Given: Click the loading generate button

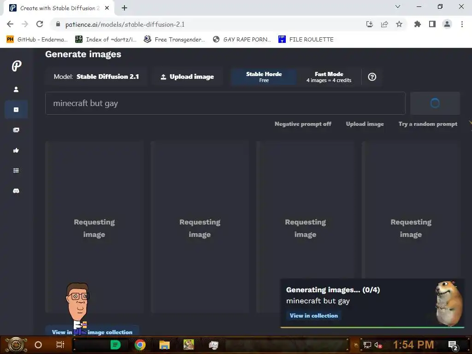Looking at the screenshot, I should [x=435, y=103].
